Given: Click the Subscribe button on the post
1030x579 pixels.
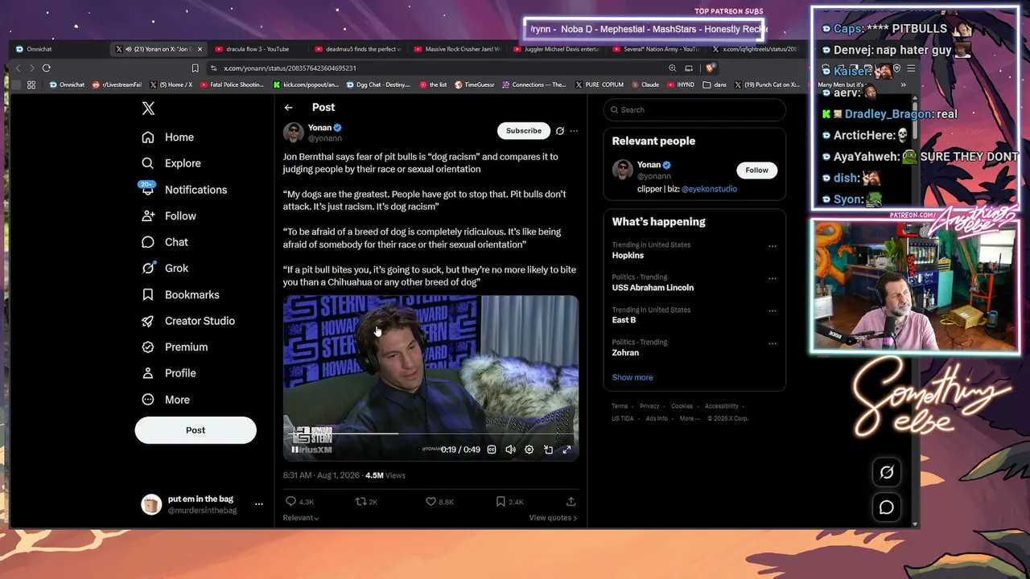Looking at the screenshot, I should (524, 131).
